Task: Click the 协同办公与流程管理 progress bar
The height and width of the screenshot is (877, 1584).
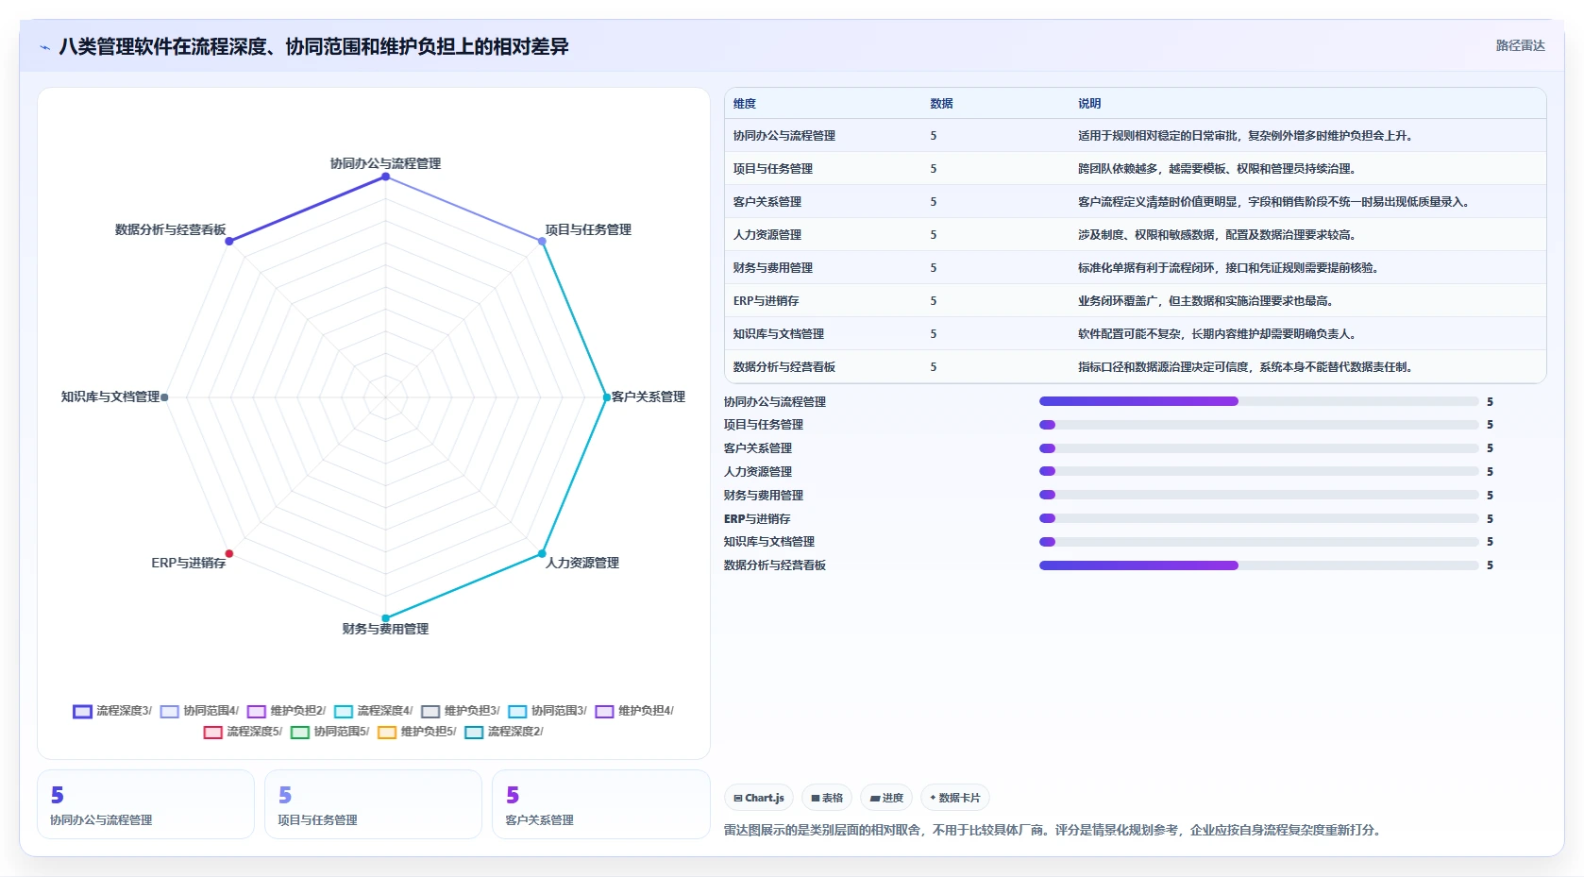Action: click(1258, 401)
